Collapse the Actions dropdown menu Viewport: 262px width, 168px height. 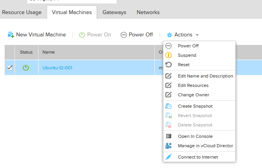(183, 35)
